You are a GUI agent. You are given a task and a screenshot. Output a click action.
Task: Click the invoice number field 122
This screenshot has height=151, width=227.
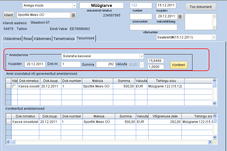141,5
